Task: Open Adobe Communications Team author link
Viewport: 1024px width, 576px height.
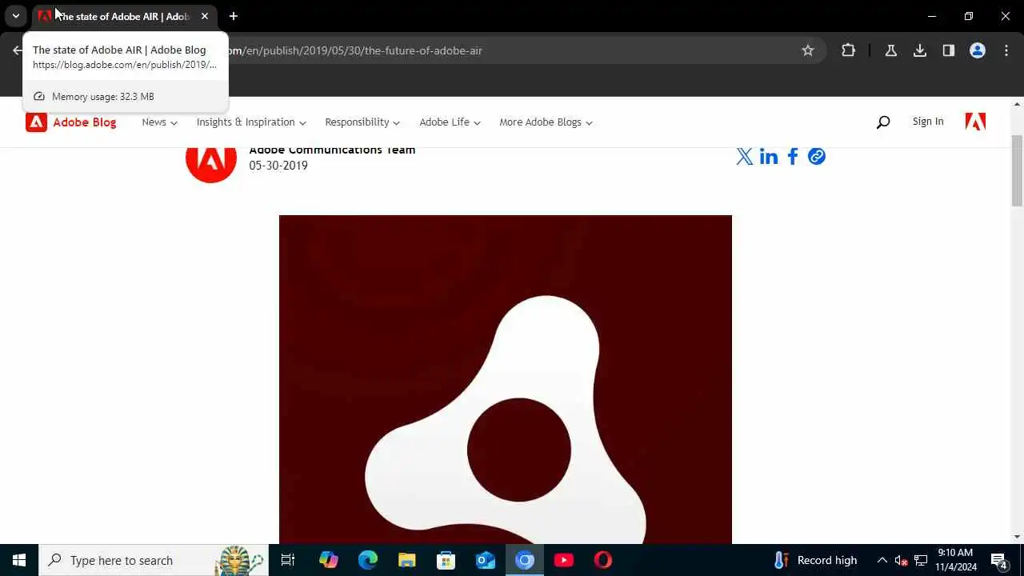Action: tap(332, 150)
